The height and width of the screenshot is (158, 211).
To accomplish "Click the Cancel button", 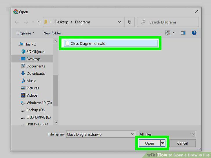I will click(182, 143).
